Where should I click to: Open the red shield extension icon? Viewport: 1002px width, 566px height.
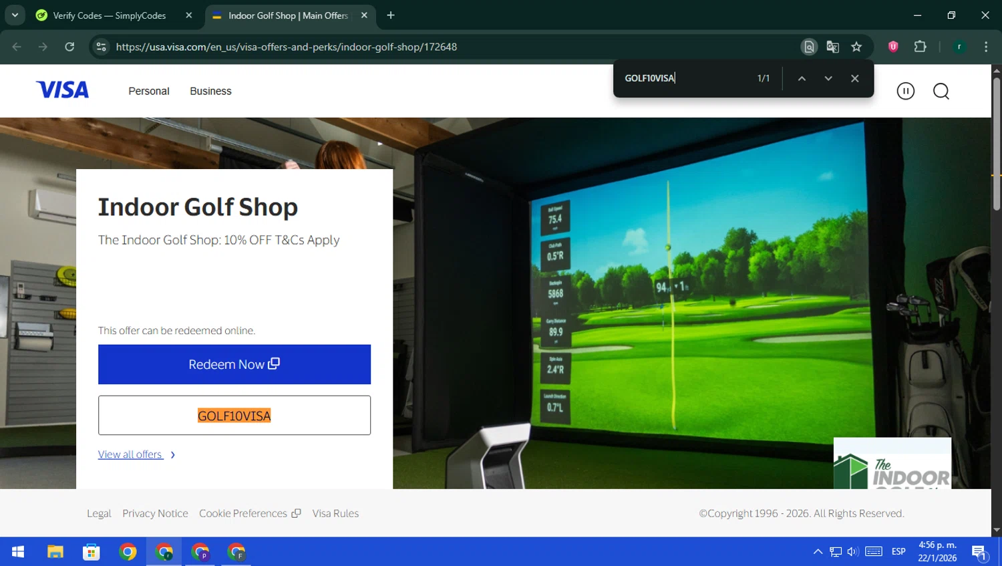tap(893, 47)
